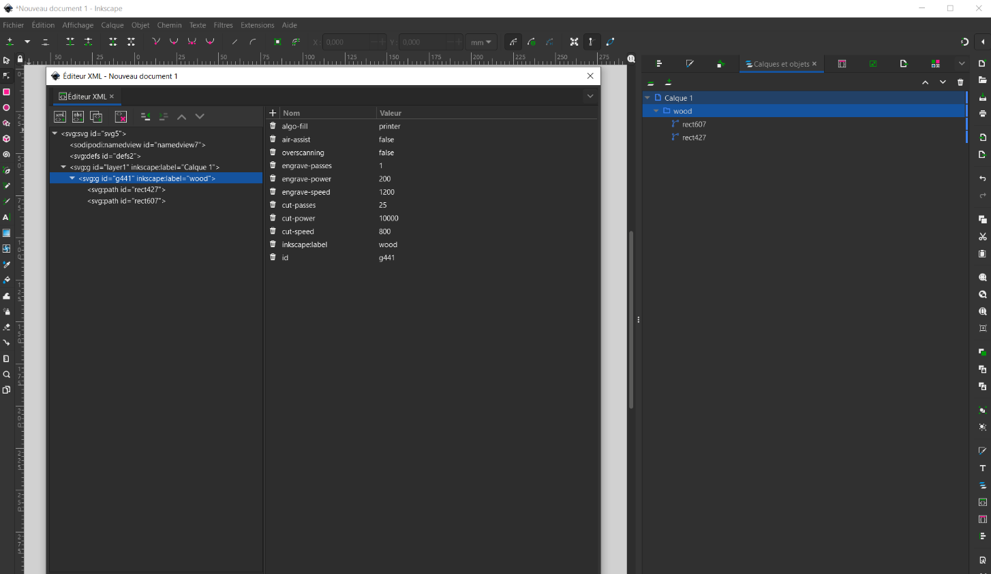Toggle show path outline button
Image resolution: width=991 pixels, height=574 pixels.
coord(610,42)
